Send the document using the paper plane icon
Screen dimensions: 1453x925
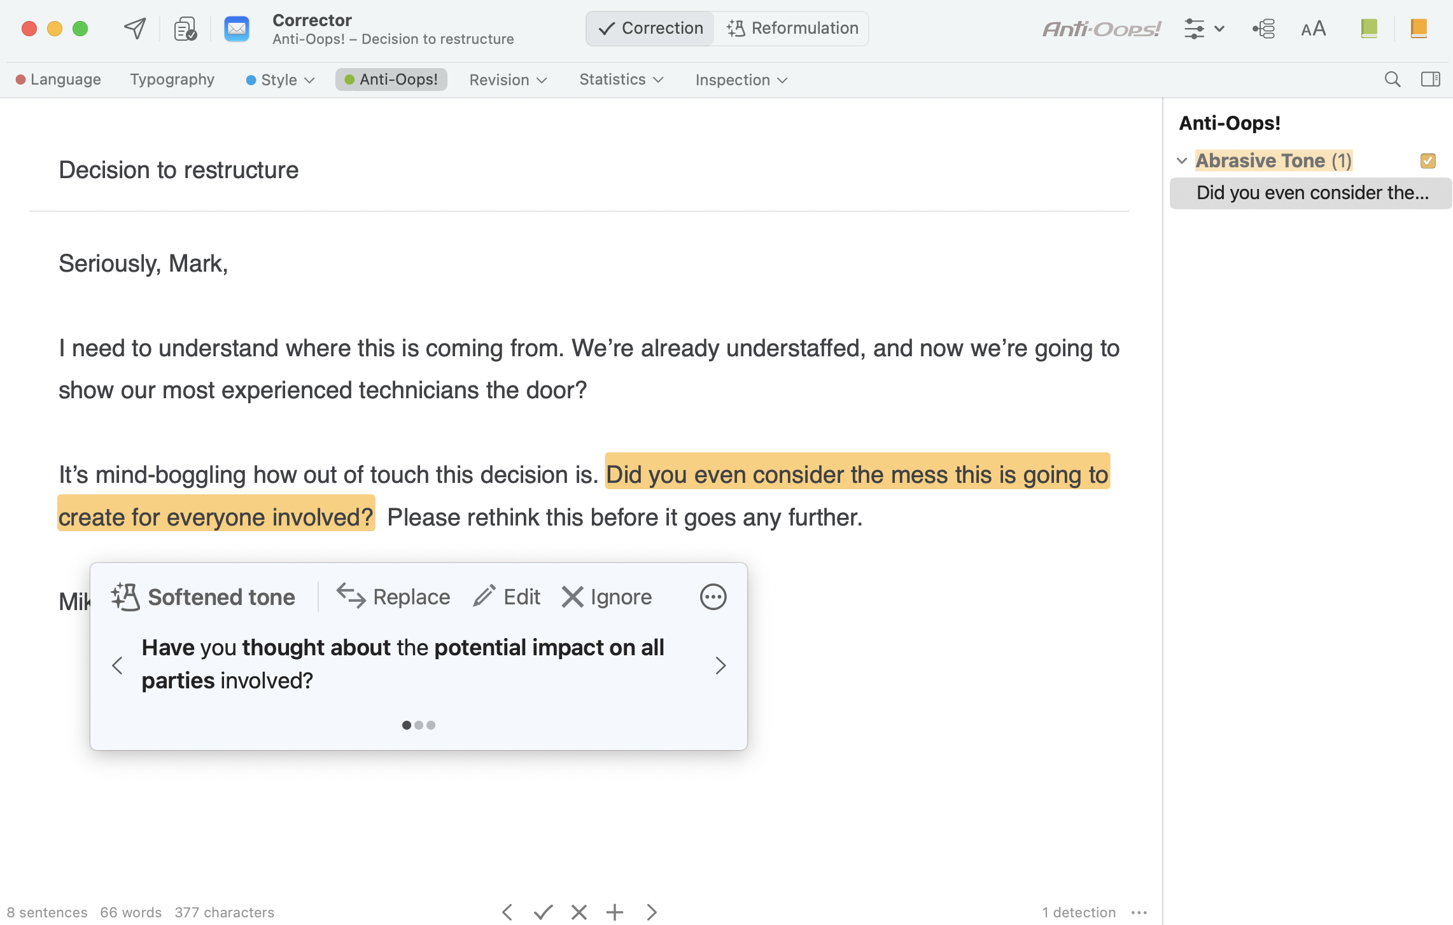[x=134, y=28]
